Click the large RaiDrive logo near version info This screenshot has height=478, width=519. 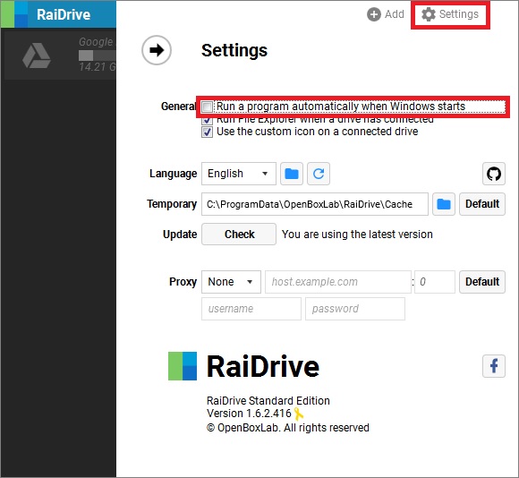click(x=183, y=366)
